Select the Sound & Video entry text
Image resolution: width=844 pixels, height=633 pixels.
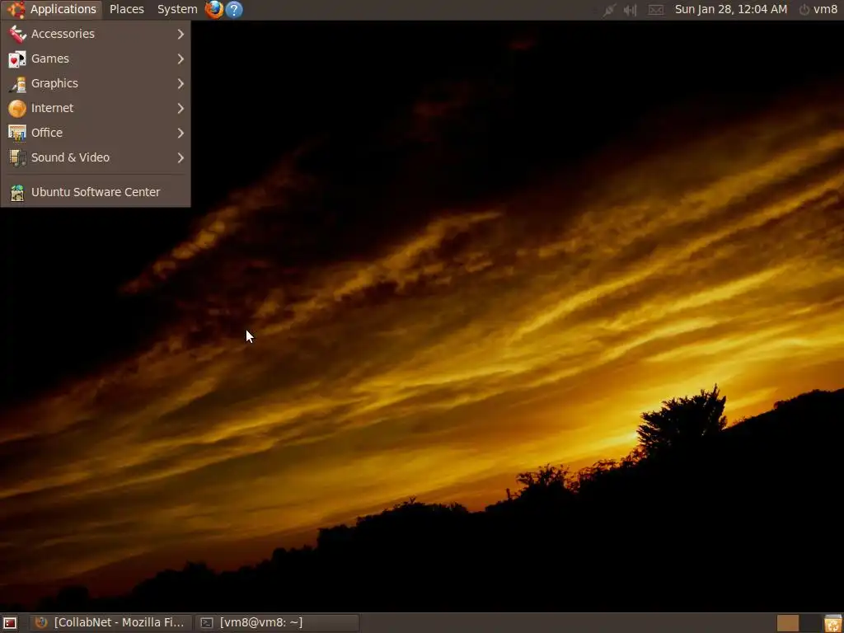pos(71,157)
